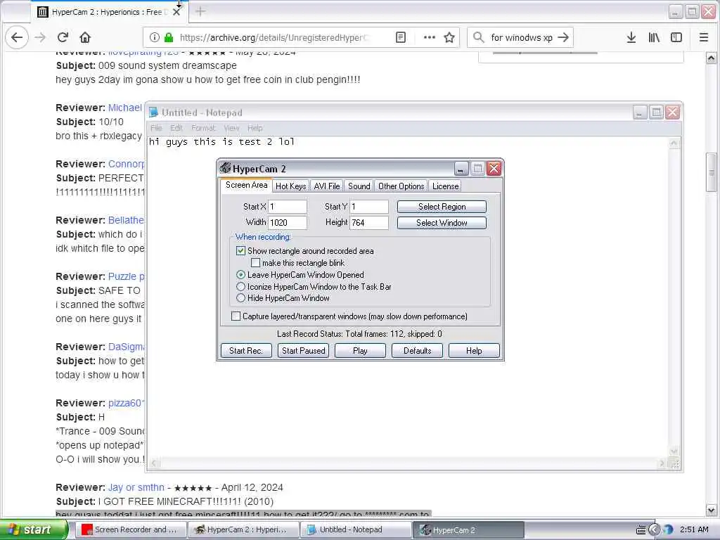Click the browser scrollbar up arrow

[x=712, y=58]
